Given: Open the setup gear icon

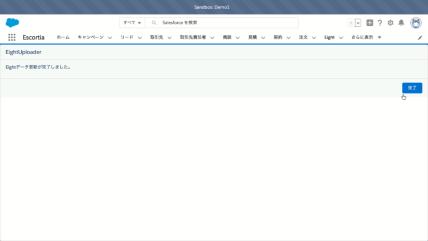Looking at the screenshot, I should click(390, 23).
